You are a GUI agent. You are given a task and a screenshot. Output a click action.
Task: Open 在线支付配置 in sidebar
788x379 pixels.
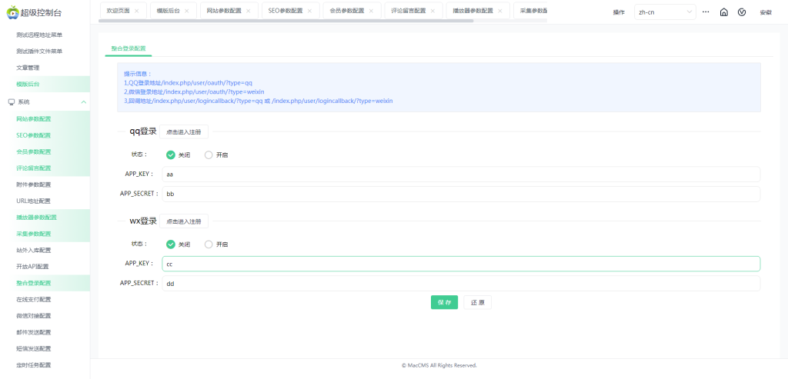pyautogui.click(x=34, y=299)
